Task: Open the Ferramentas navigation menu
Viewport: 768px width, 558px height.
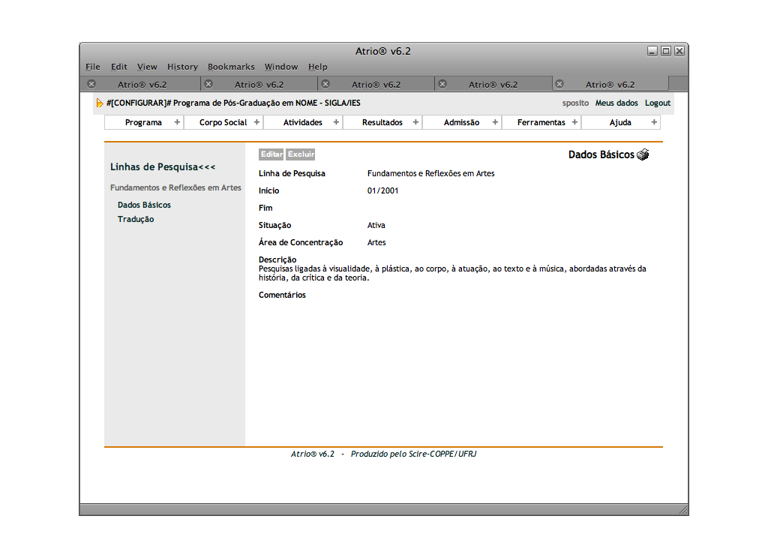Action: coord(541,122)
